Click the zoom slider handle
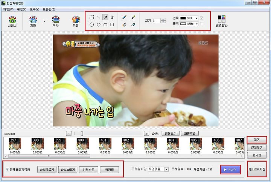 (x=82, y=133)
